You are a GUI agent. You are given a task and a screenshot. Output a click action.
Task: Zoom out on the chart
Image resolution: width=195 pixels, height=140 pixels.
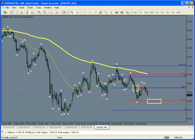point(45,12)
